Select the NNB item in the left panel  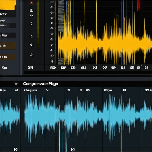point(8,26)
